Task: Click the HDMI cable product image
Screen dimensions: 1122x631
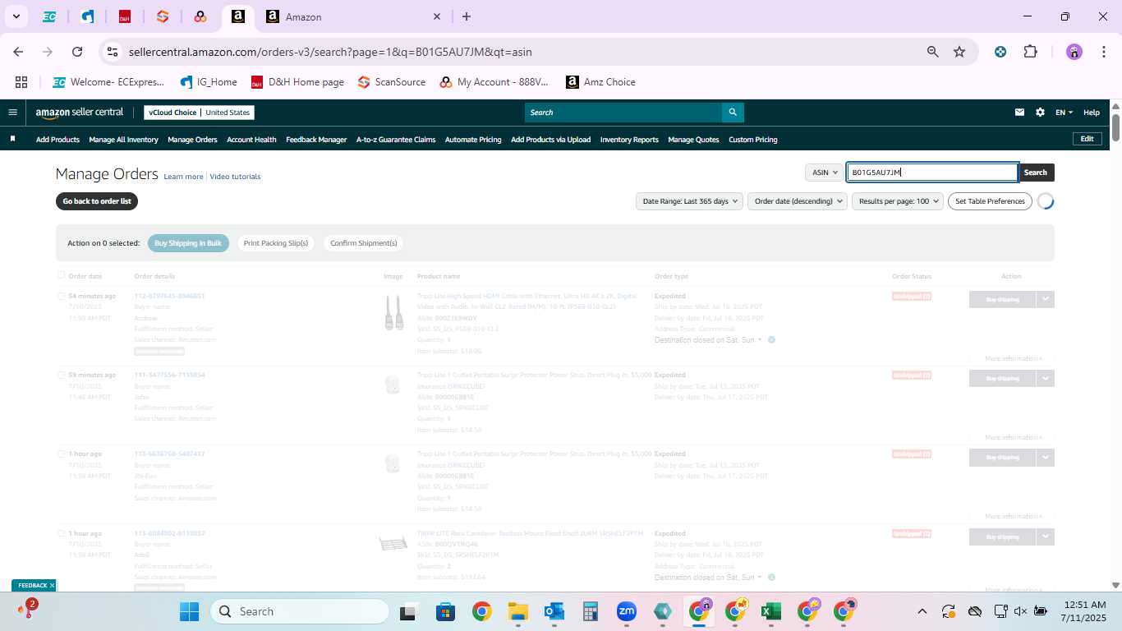Action: [x=394, y=312]
